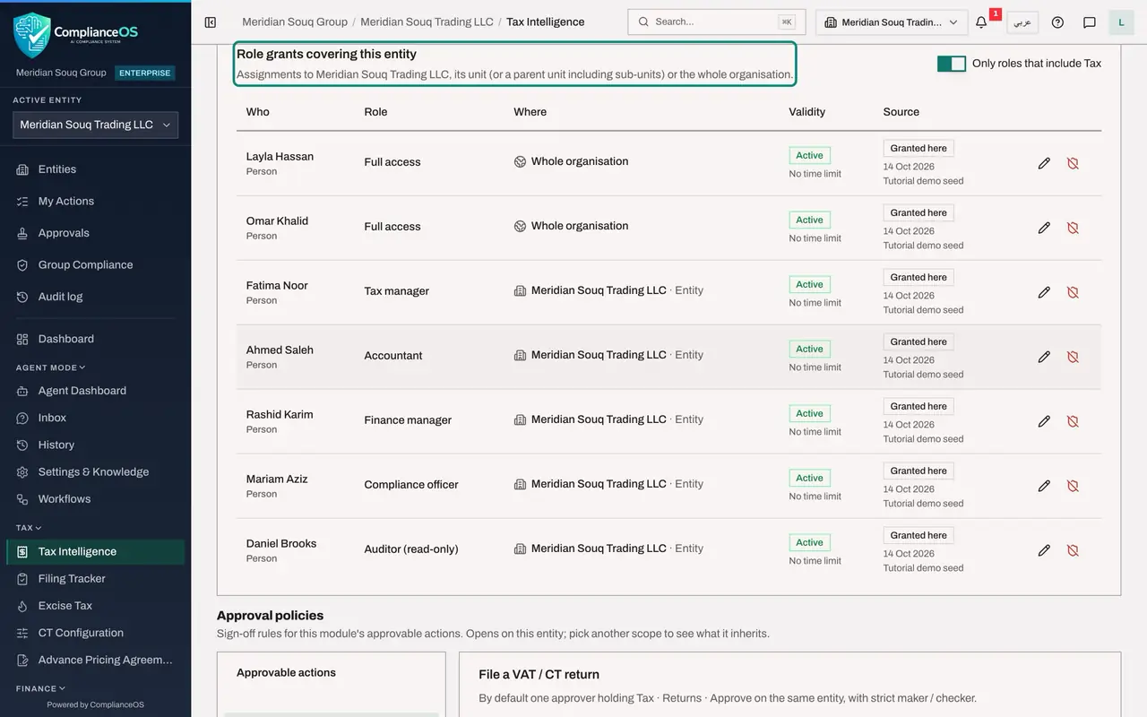Revoke Omar Khalid's role grant

1073,228
